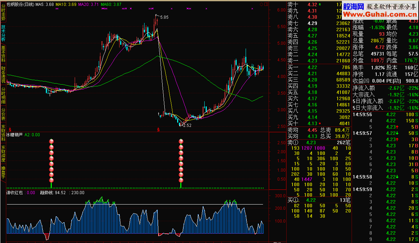Click the flag marker at the 5.85 high
Viewport: 419px width, 243px height.
coord(157,16)
